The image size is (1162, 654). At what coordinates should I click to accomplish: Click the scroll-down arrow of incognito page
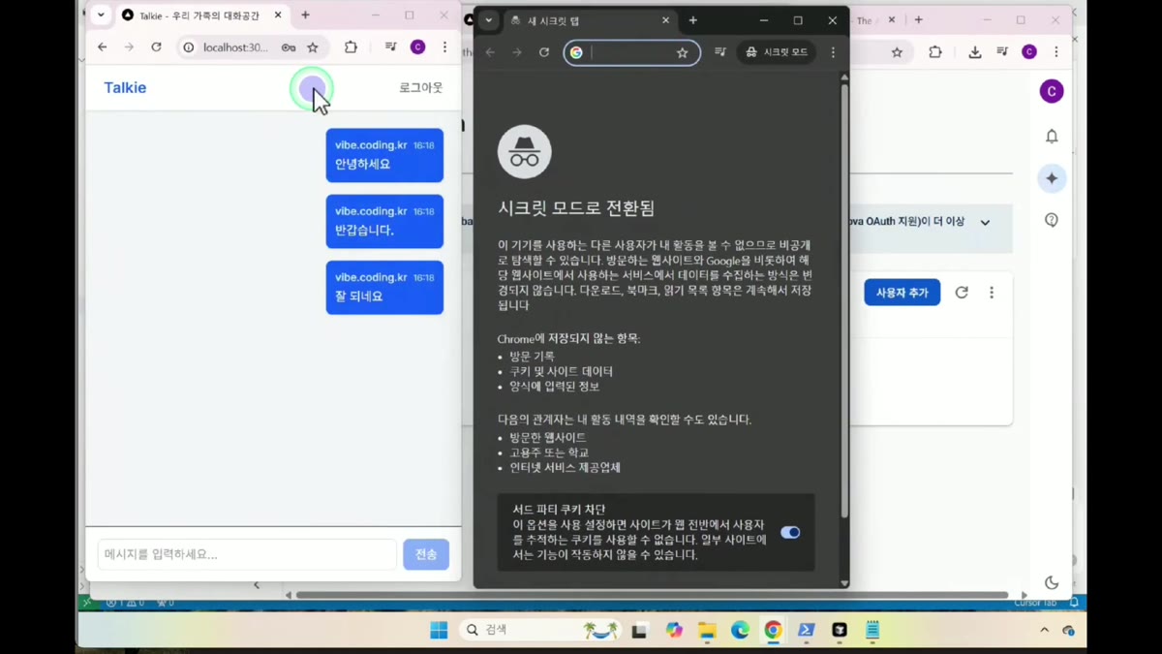[844, 583]
